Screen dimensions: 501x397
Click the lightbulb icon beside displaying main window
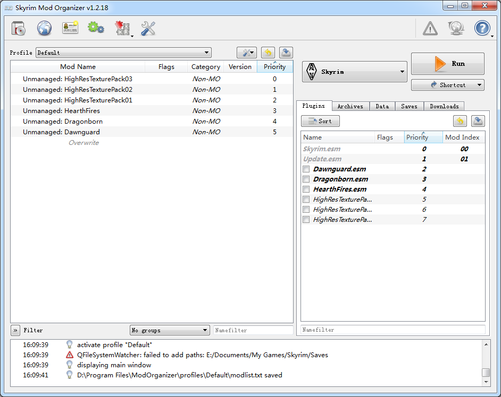(x=69, y=365)
